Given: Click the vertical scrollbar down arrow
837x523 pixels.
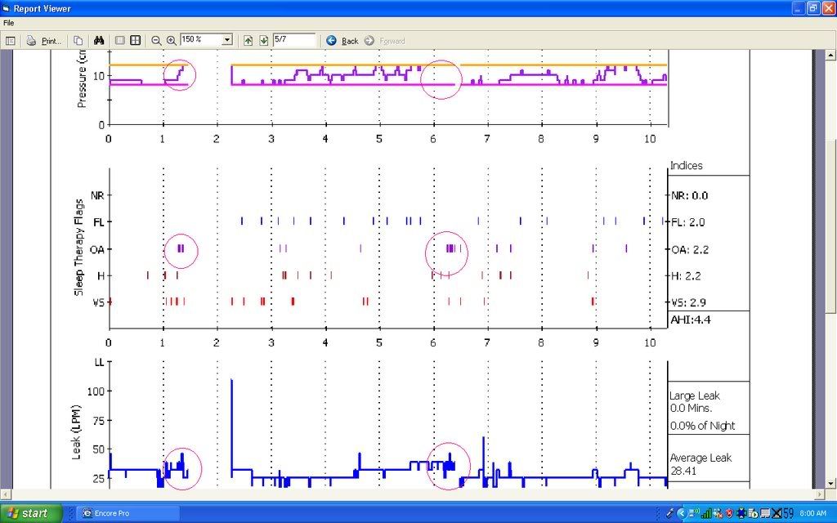Looking at the screenshot, I should [831, 484].
